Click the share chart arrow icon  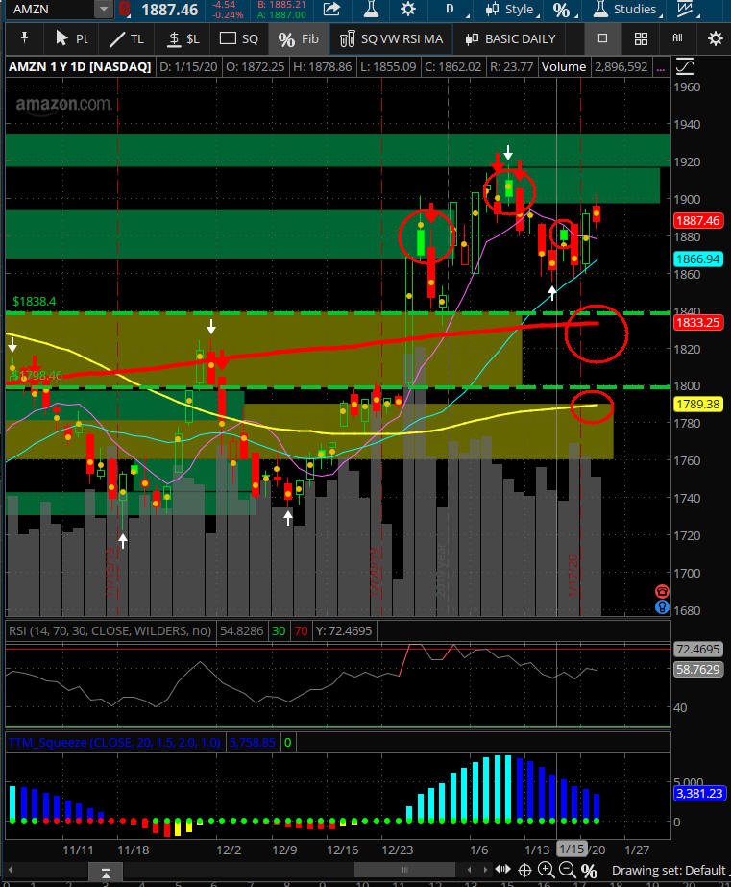[x=331, y=9]
